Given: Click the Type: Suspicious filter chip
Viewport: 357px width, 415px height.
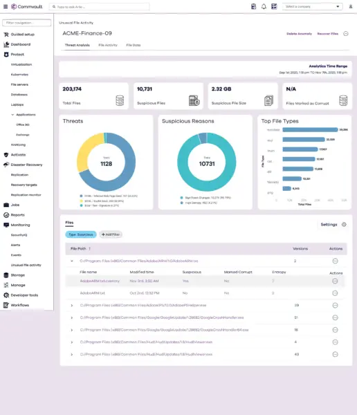Looking at the screenshot, I should (x=81, y=234).
